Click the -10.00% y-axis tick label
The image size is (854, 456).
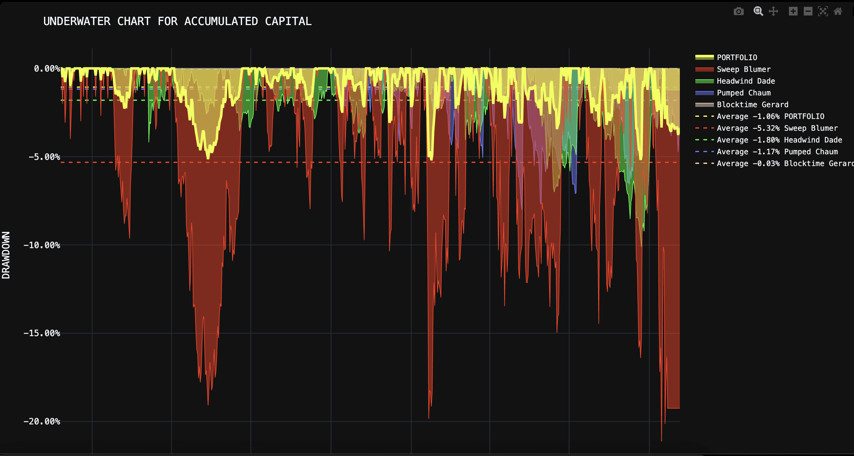pos(42,245)
